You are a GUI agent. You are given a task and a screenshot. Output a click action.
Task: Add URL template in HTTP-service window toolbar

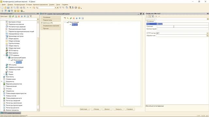tap(65, 18)
